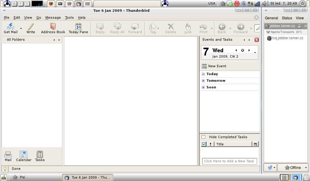The height and width of the screenshot is (181, 310).
Task: Open the Message menu
Action: [53, 17]
